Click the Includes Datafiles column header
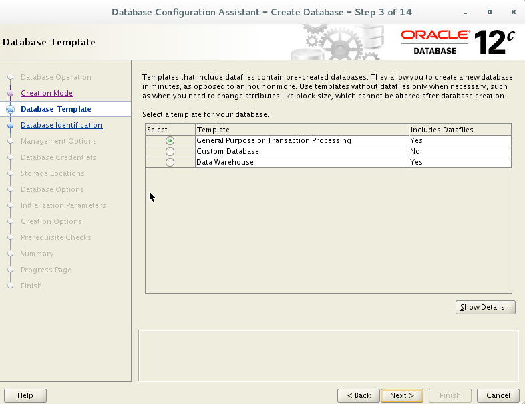Image resolution: width=525 pixels, height=404 pixels. click(460, 130)
